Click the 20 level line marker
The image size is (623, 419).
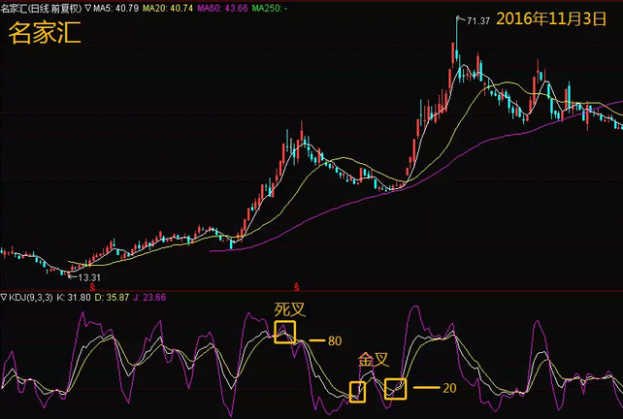click(435, 388)
